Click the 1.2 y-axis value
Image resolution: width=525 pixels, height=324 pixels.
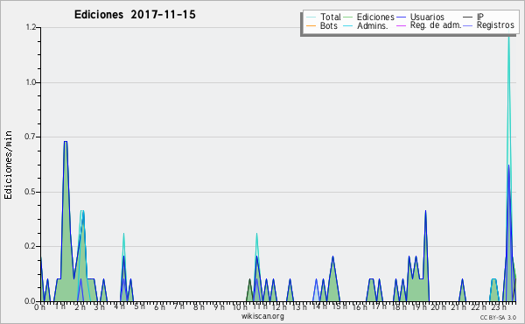(31, 27)
